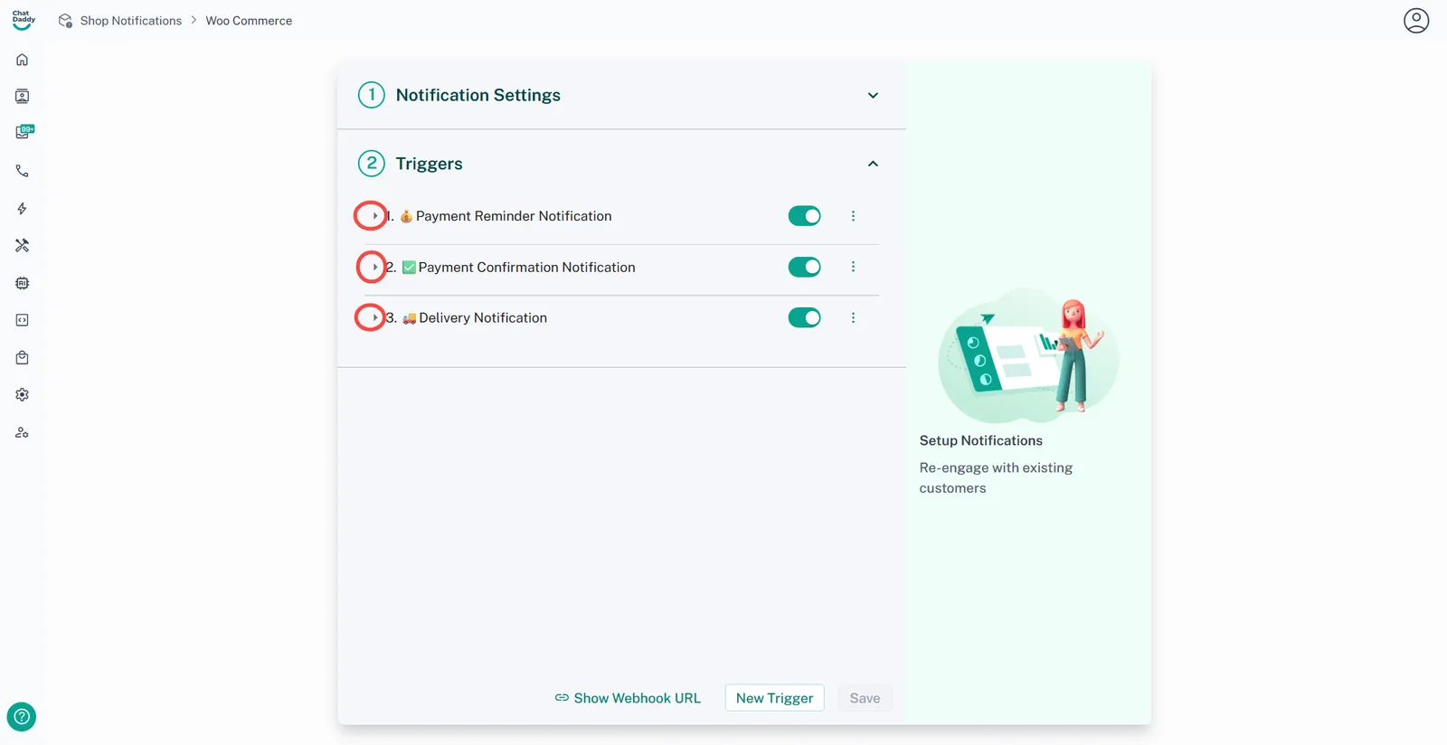
Task: Open the lightning bolt automation icon
Action: [x=23, y=209]
